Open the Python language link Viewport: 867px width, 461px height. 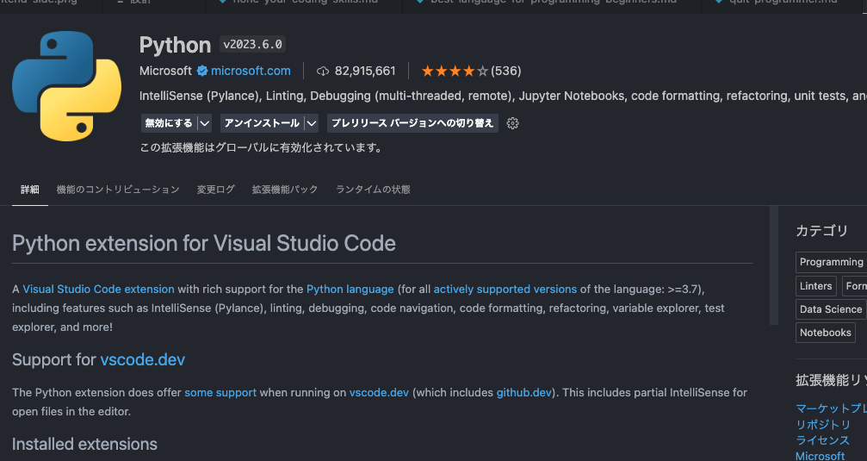tap(350, 289)
